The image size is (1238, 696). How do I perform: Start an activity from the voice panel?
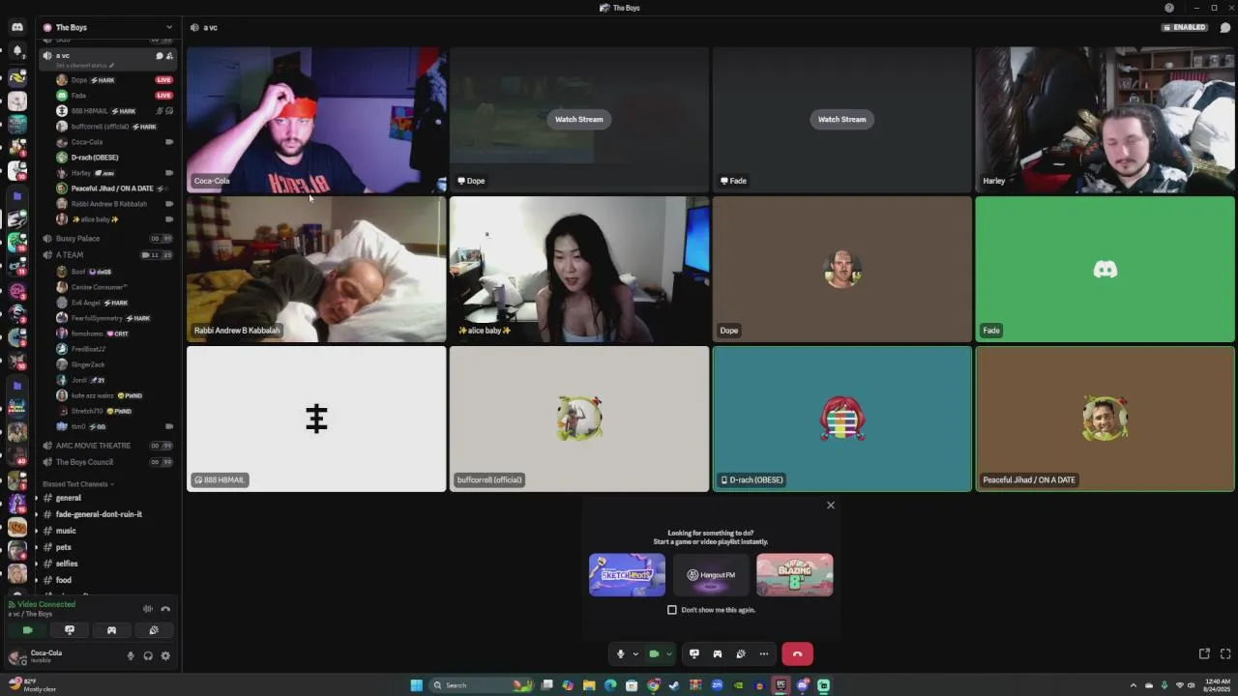pos(111,630)
